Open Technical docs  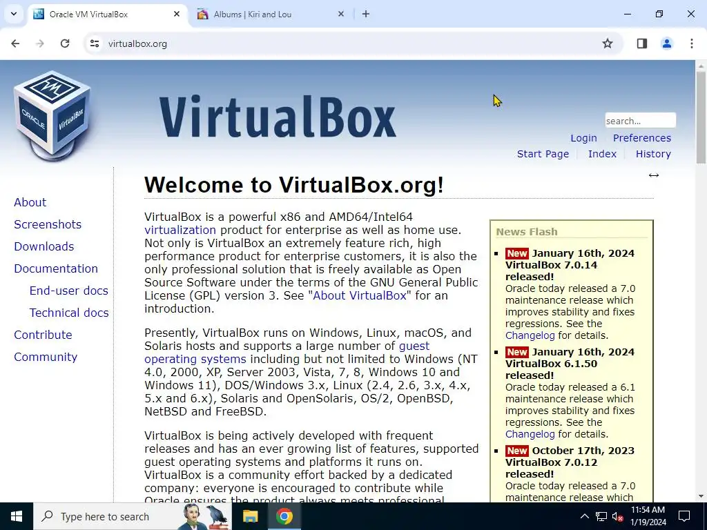coord(69,313)
